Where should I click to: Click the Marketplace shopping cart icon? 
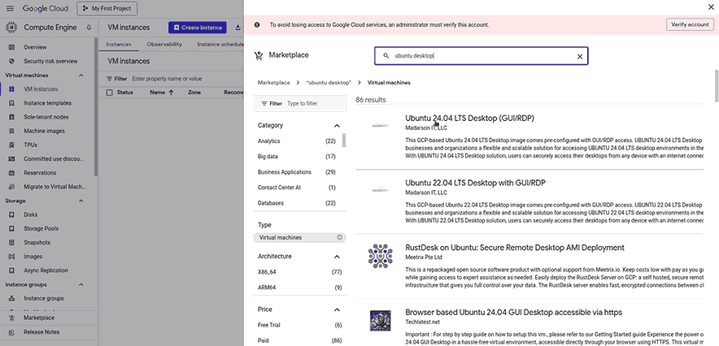[x=259, y=56]
